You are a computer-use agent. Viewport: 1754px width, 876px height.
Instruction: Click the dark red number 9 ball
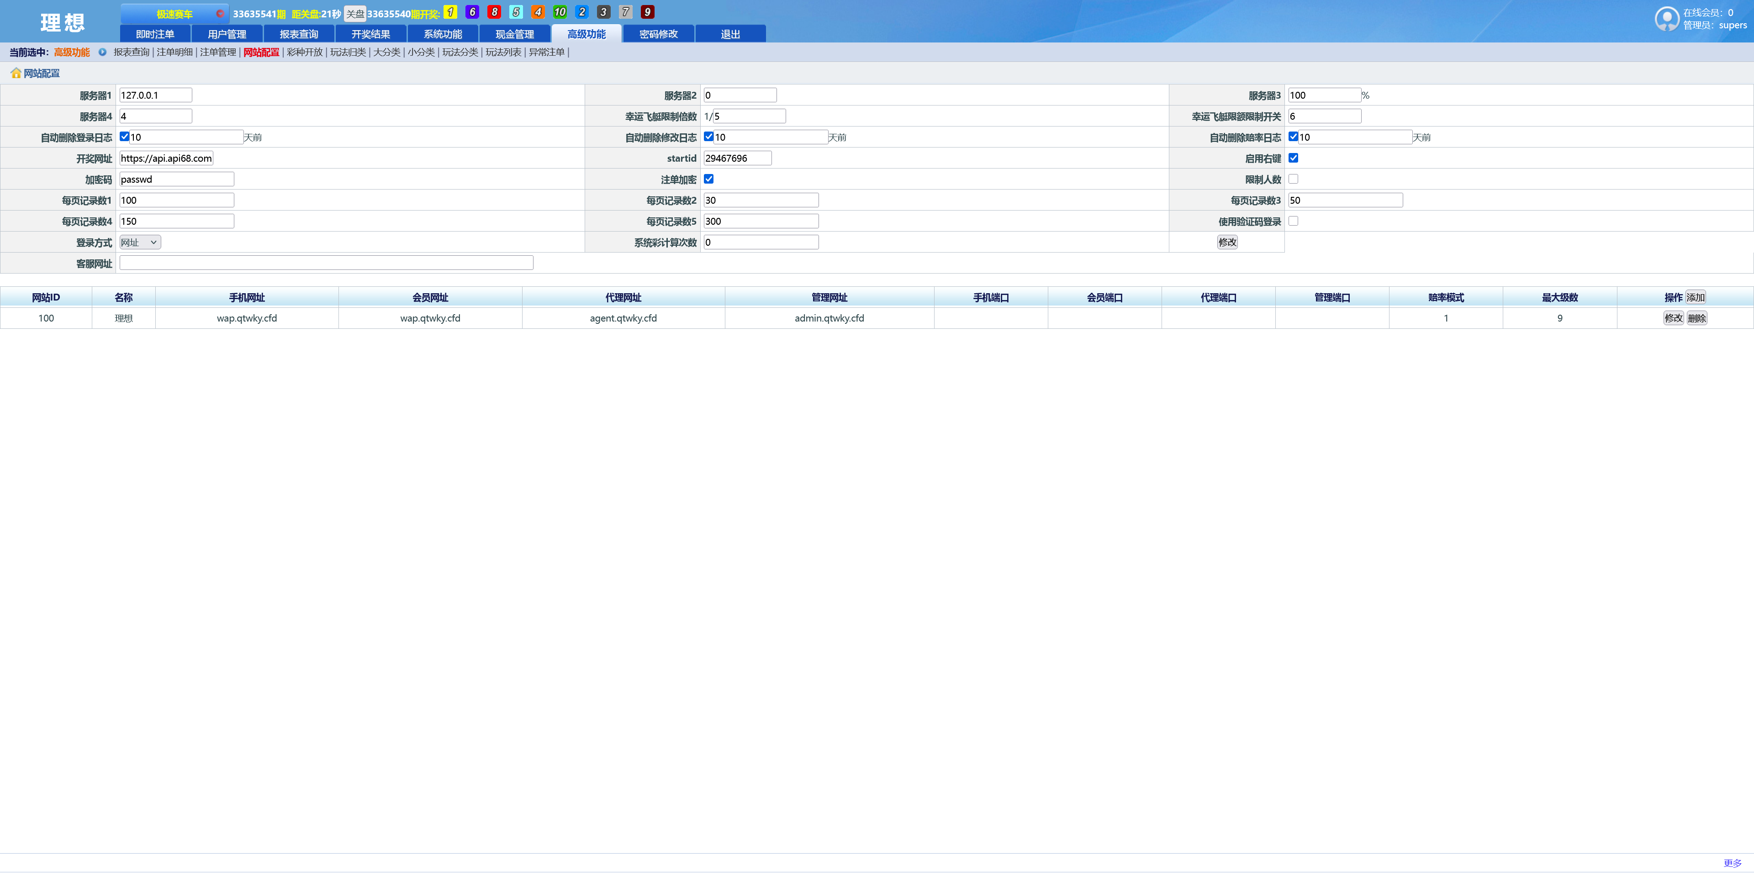[647, 12]
